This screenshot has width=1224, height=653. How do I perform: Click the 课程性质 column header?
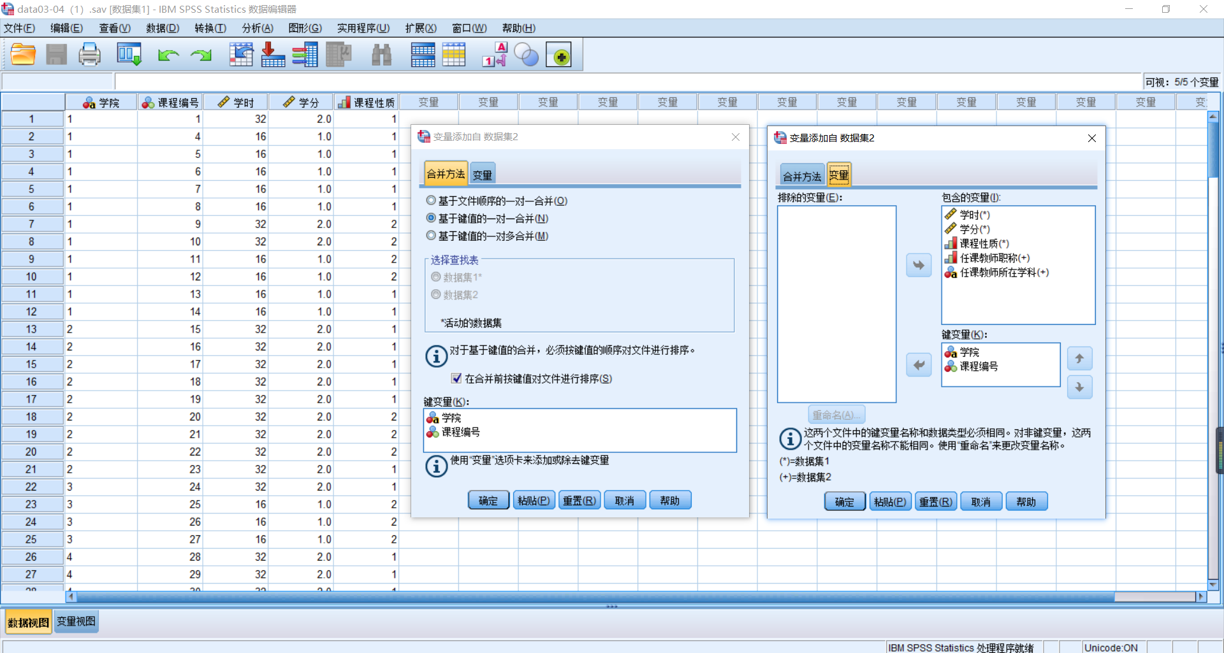pyautogui.click(x=367, y=103)
